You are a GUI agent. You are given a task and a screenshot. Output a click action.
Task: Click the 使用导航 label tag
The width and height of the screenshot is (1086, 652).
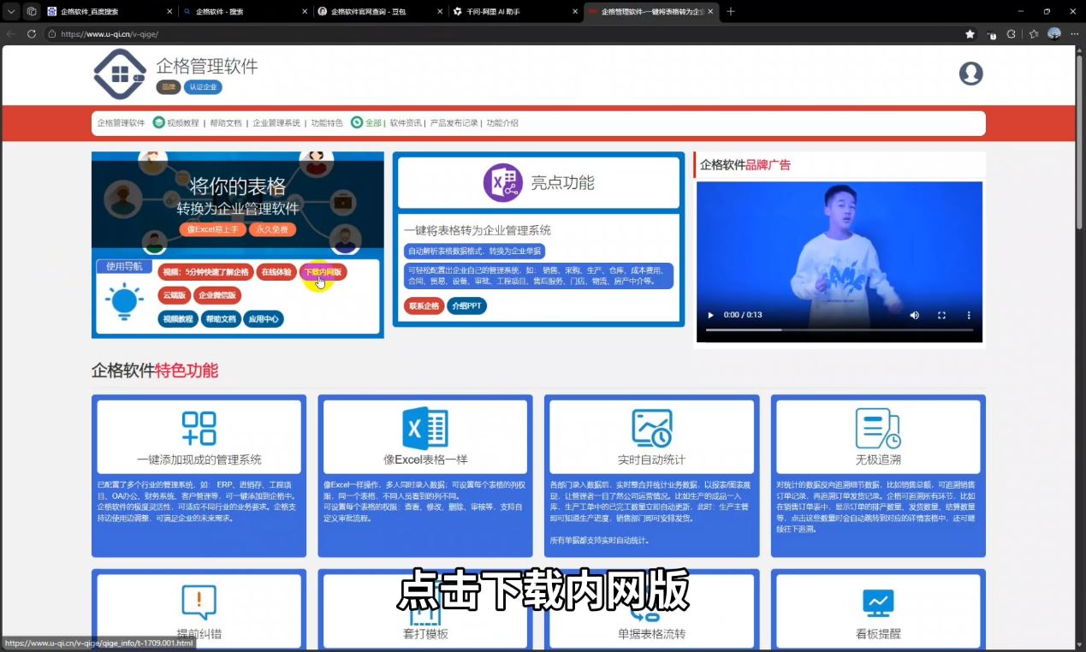coord(124,266)
